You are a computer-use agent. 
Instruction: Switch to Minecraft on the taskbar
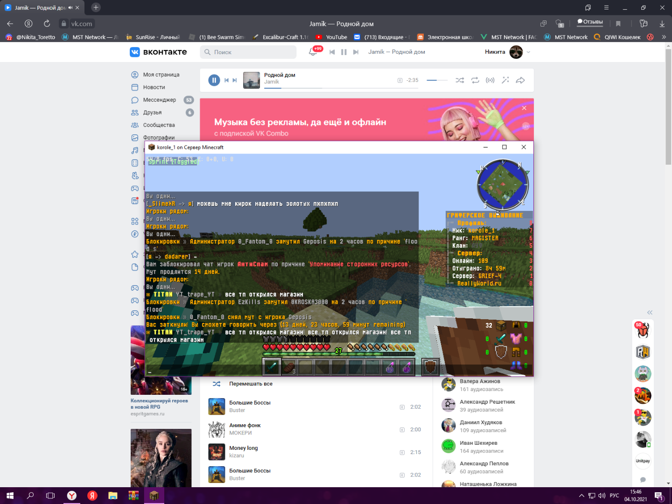coord(154,496)
